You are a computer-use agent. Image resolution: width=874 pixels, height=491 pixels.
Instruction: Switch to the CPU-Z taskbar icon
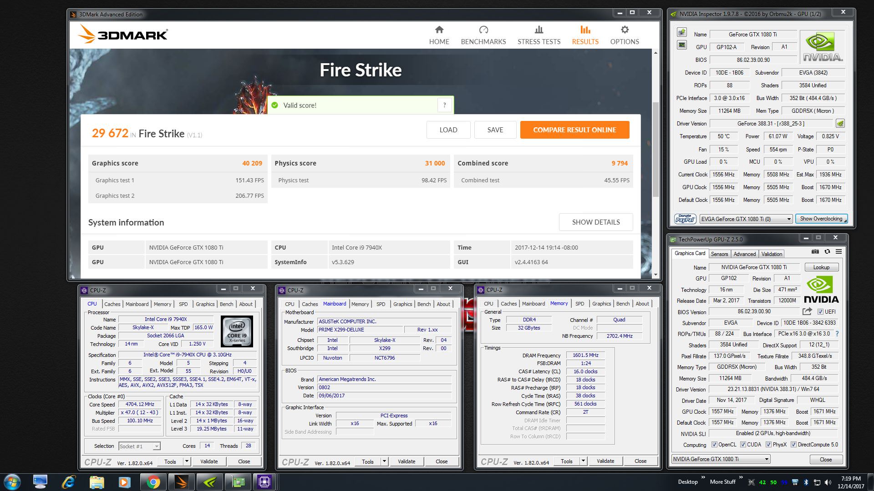coord(264,482)
